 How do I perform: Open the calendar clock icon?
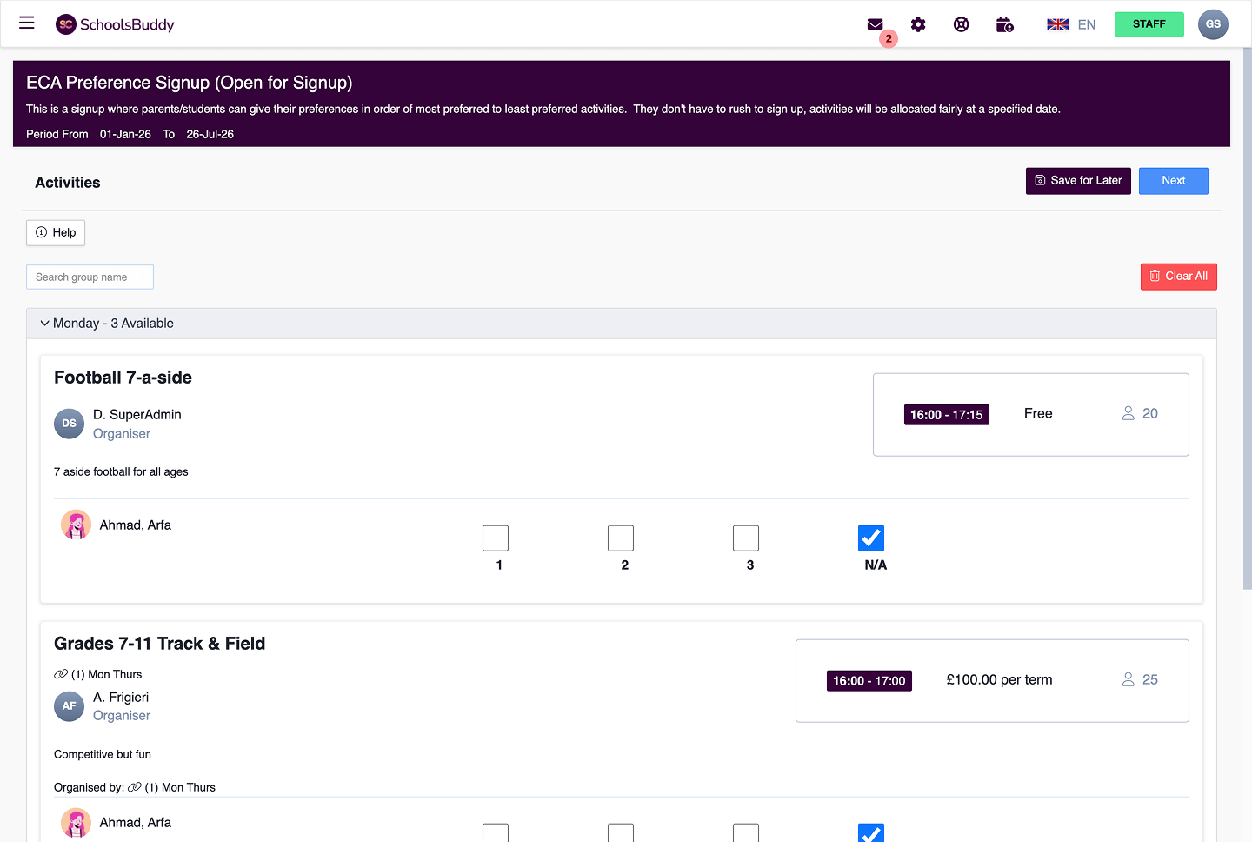[x=1004, y=24]
